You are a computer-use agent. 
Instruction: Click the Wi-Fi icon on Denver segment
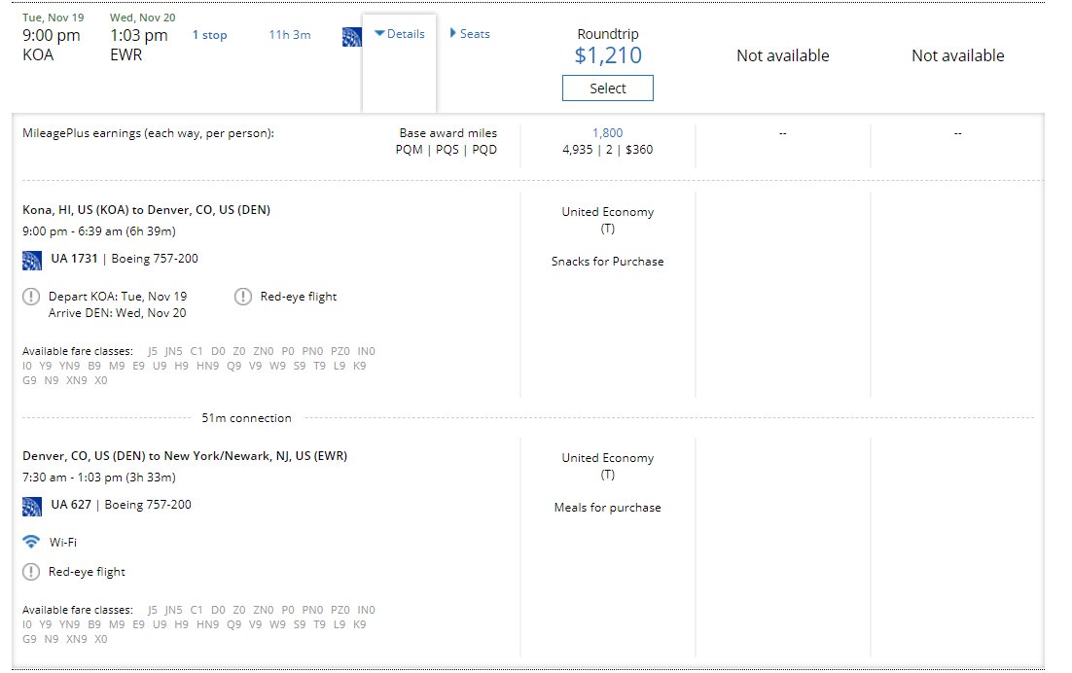[31, 542]
